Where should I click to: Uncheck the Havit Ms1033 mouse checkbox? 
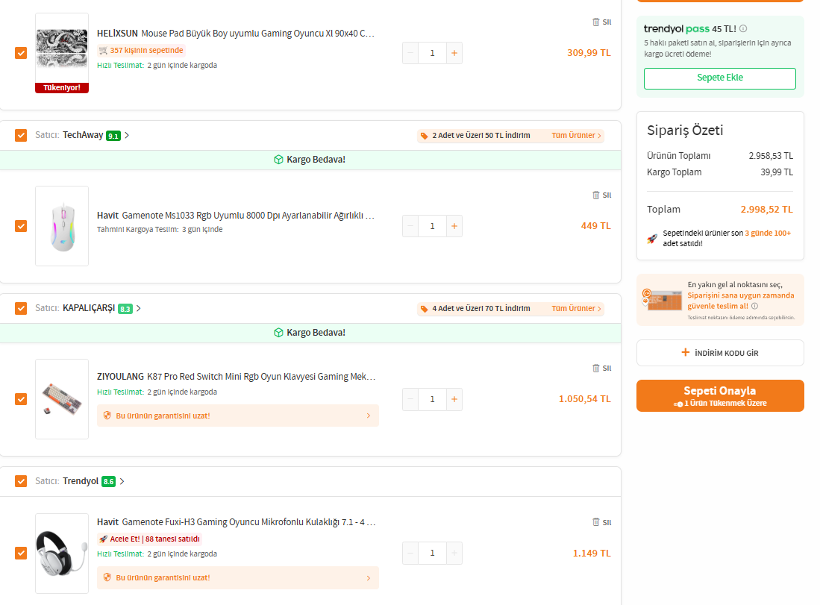pyautogui.click(x=21, y=226)
